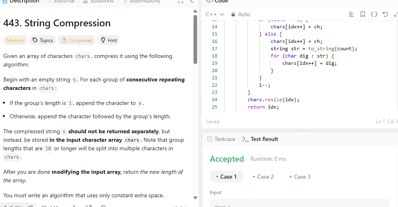The height and width of the screenshot is (207, 398).
Task: Click line number 25 in the gutter
Action: tap(215, 107)
